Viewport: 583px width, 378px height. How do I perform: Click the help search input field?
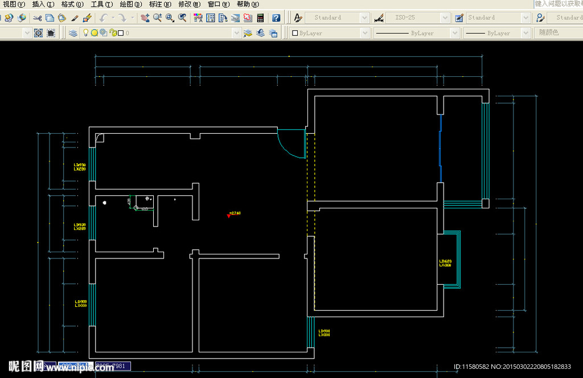558,4
